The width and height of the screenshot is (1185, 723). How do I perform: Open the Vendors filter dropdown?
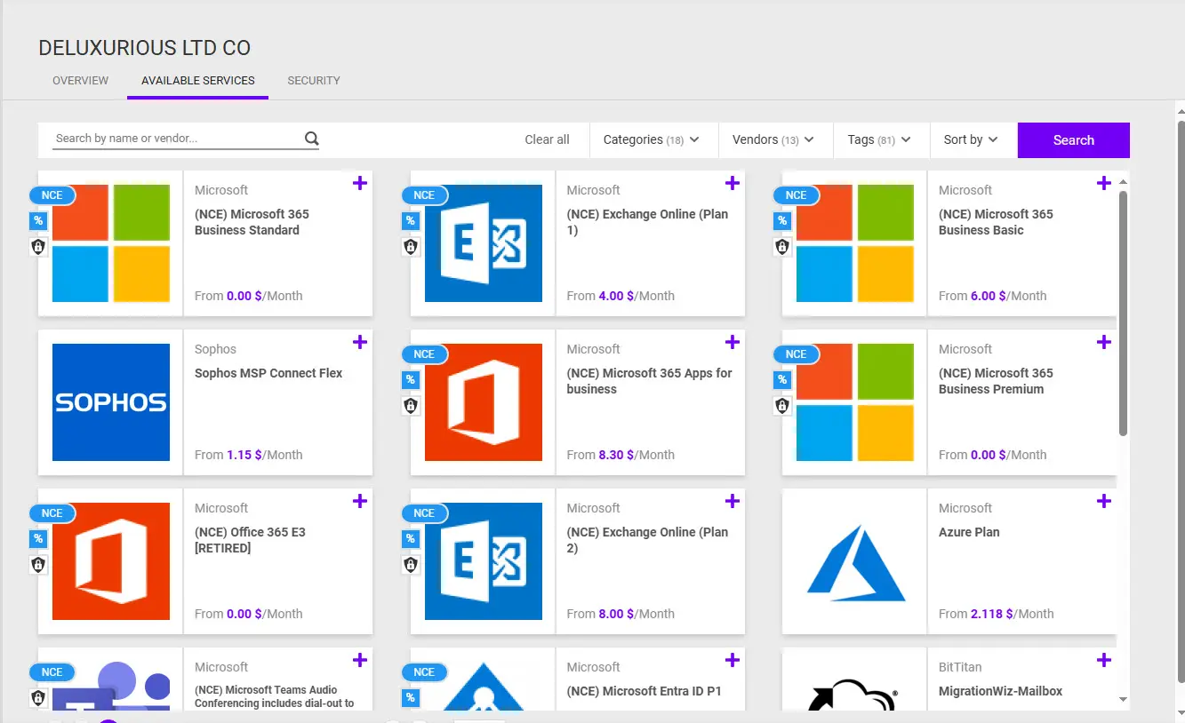pos(773,139)
